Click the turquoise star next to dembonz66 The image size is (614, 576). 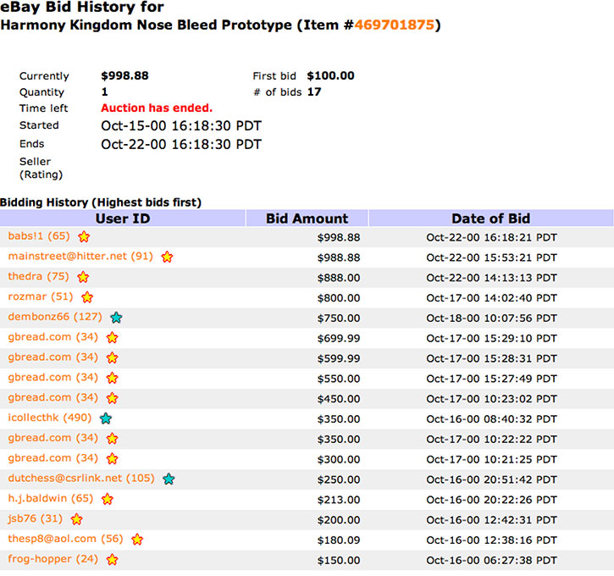(116, 318)
